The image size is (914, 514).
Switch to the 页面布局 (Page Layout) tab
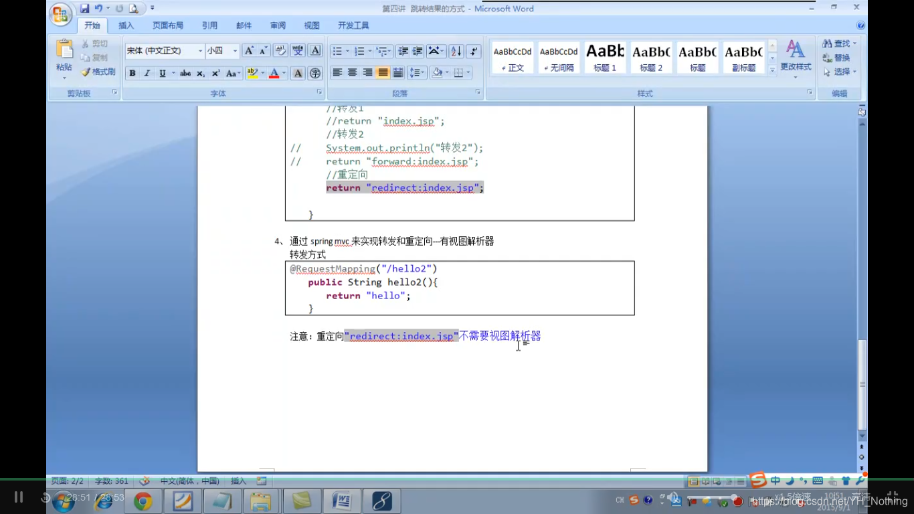tap(167, 25)
